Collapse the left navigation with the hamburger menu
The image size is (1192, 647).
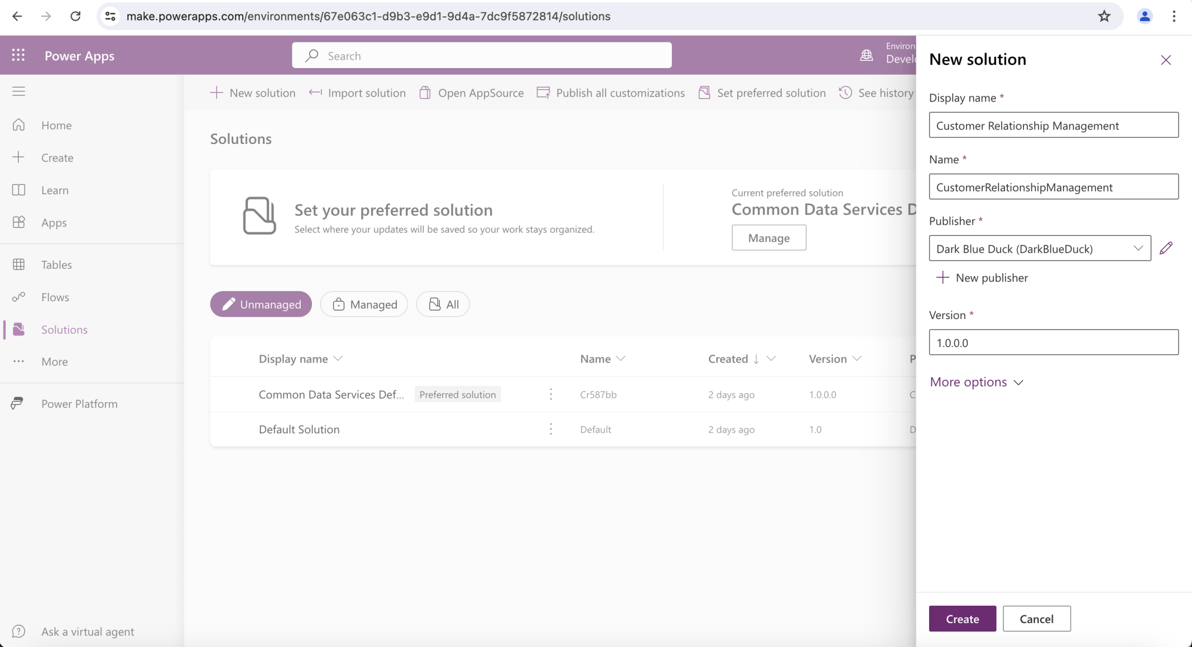coord(19,90)
